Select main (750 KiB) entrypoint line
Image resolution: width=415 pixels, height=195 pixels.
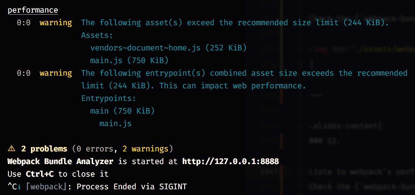click(x=122, y=111)
